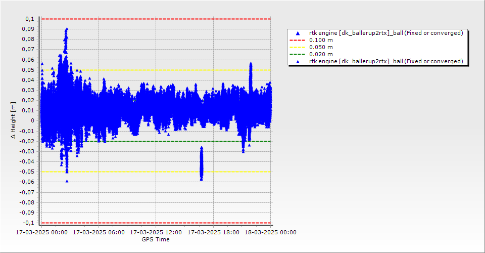The height and width of the screenshot is (253, 485).
Task: Click the '-0,05' height axis tick label
Action: (x=27, y=172)
